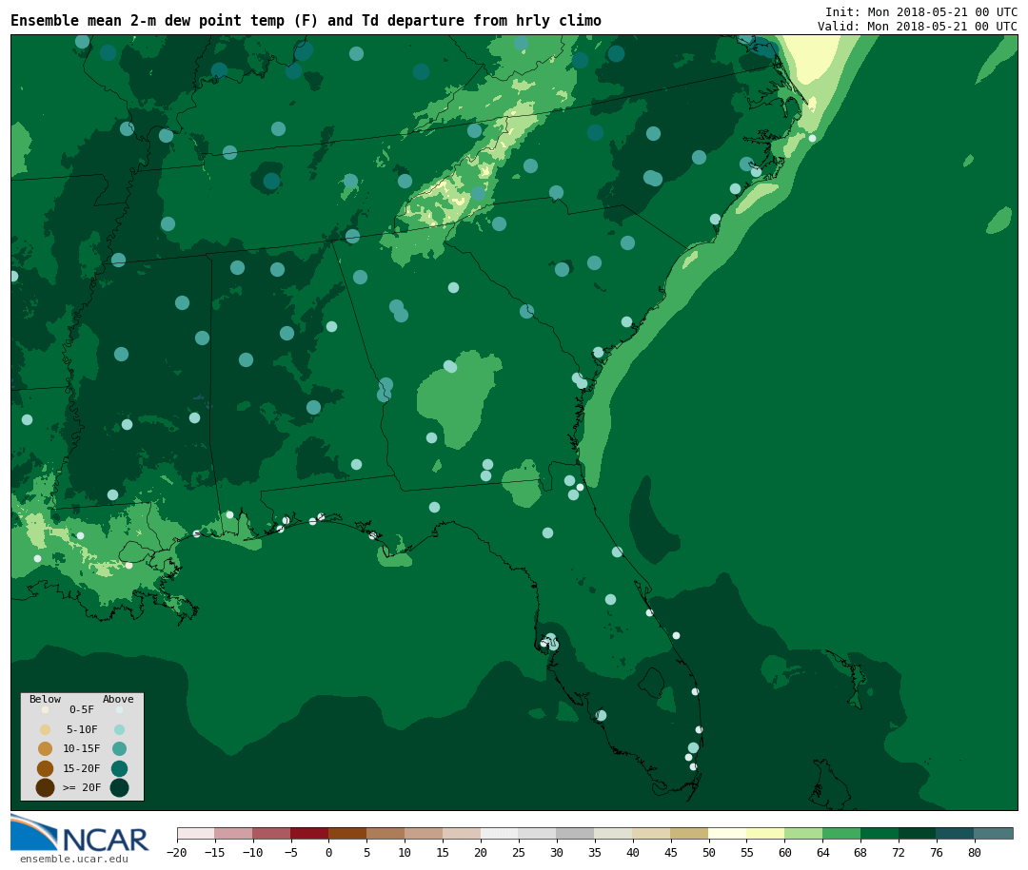Pick the 45 to 50 khaki colorbar swatch

(x=690, y=833)
